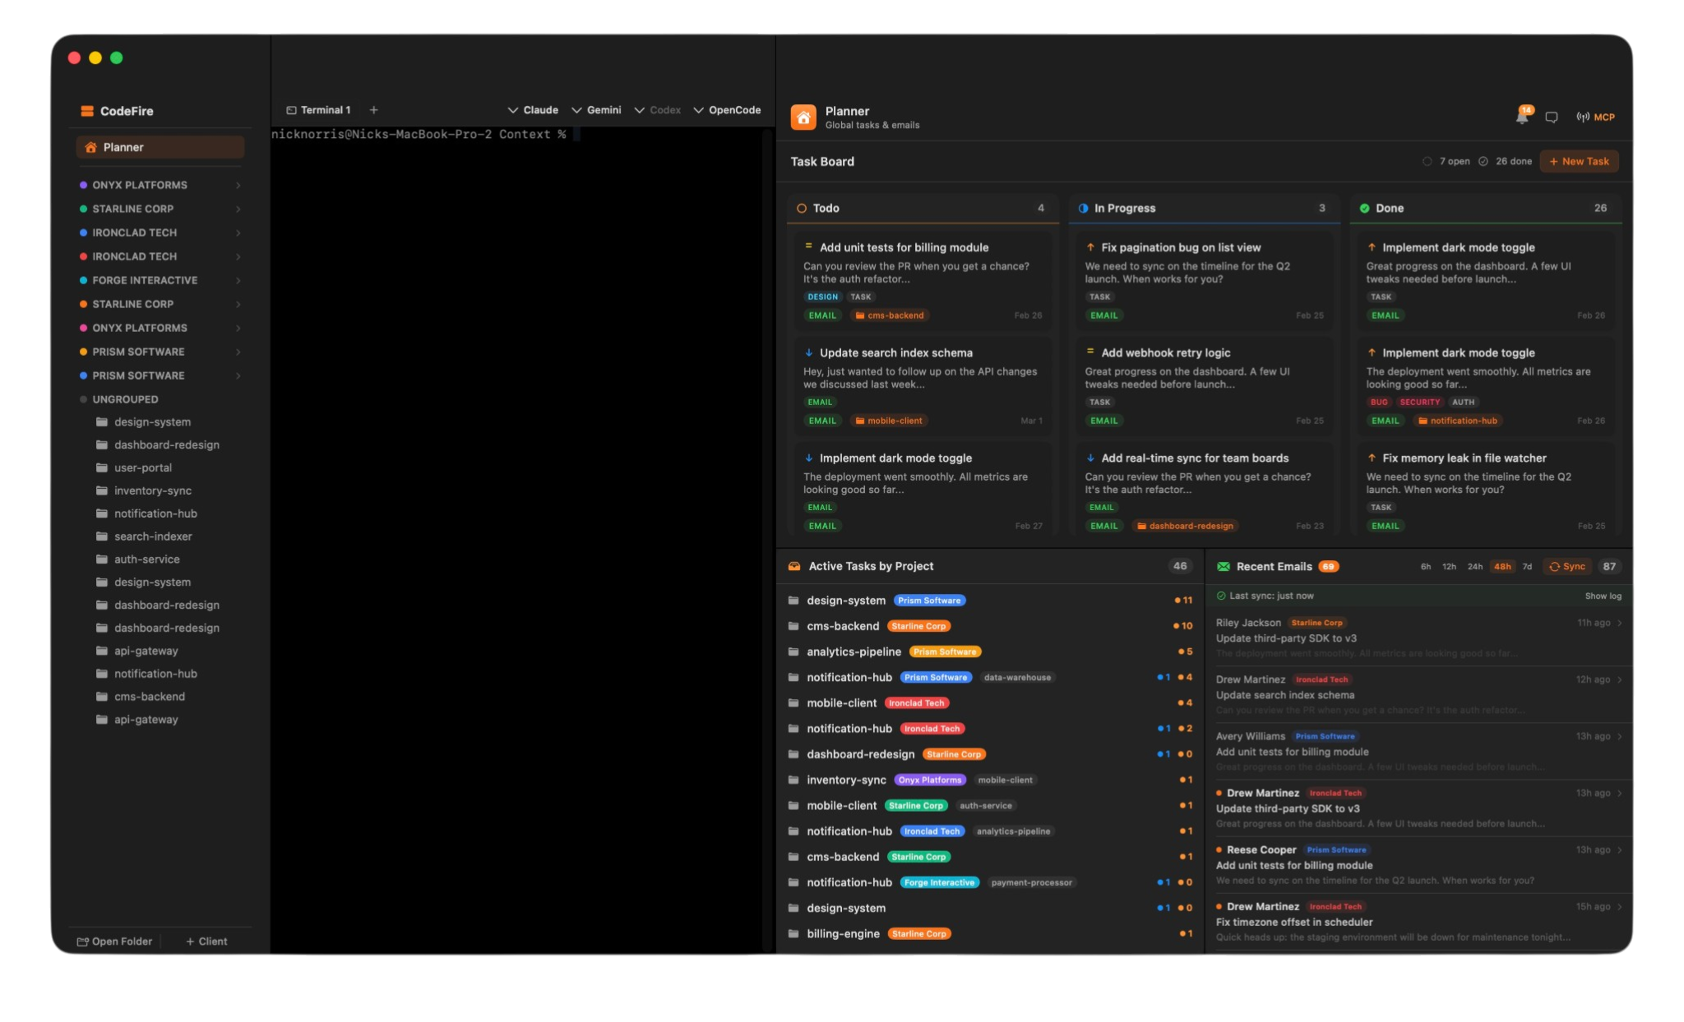Viewport: 1684px width, 1022px height.
Task: Open the notification bell with 14 alerts
Action: (x=1521, y=116)
